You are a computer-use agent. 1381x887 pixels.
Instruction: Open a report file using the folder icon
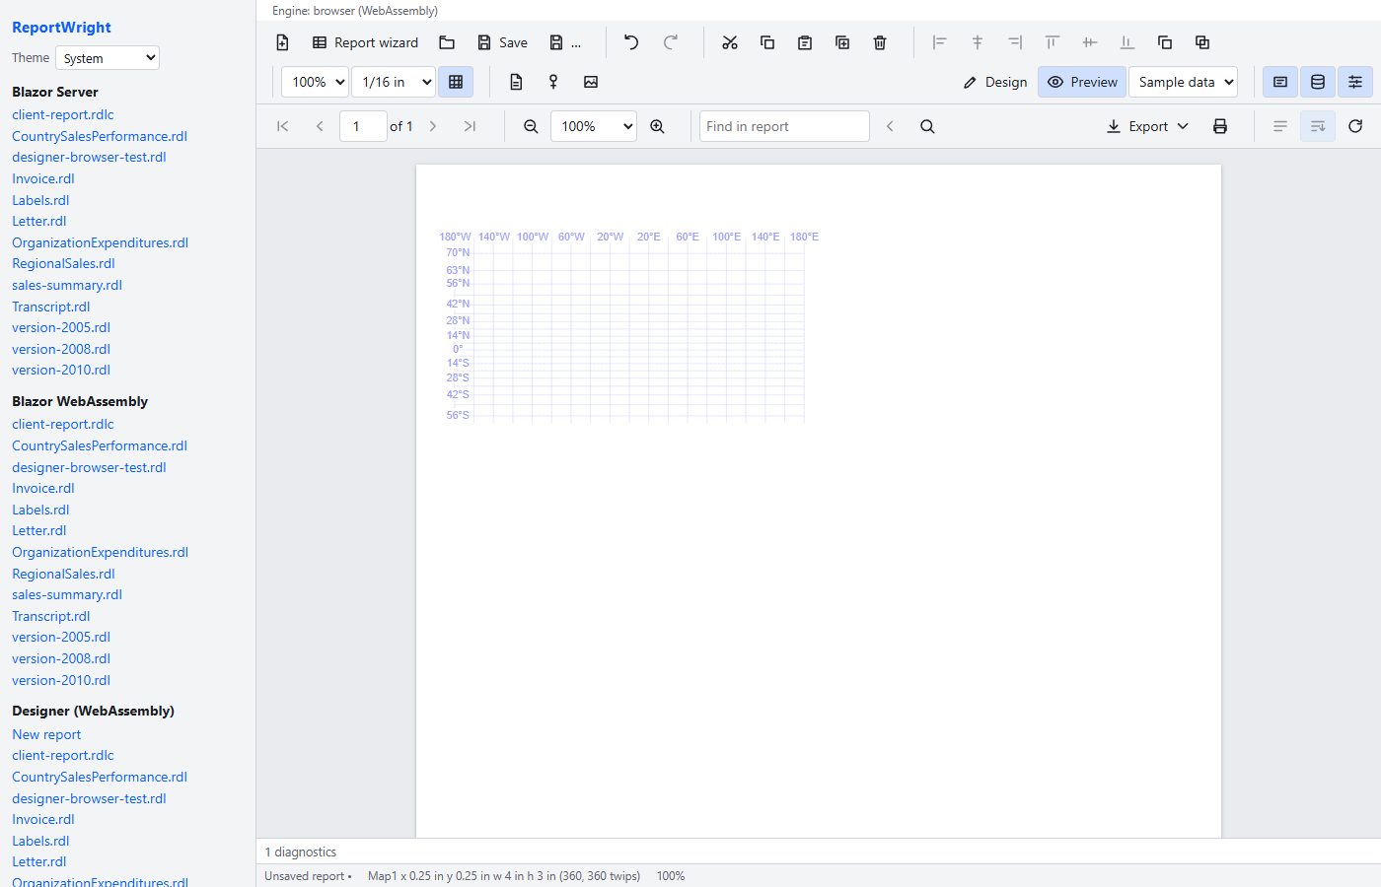pos(447,42)
